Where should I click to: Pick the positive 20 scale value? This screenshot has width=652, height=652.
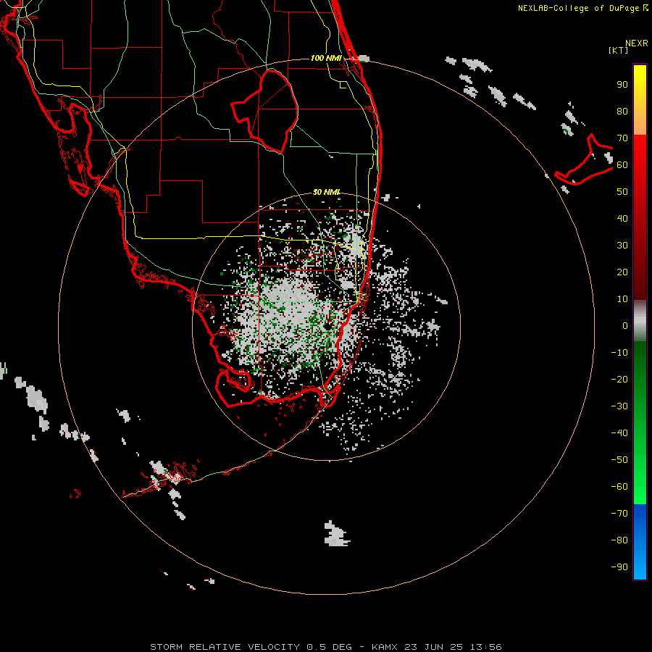coord(622,272)
